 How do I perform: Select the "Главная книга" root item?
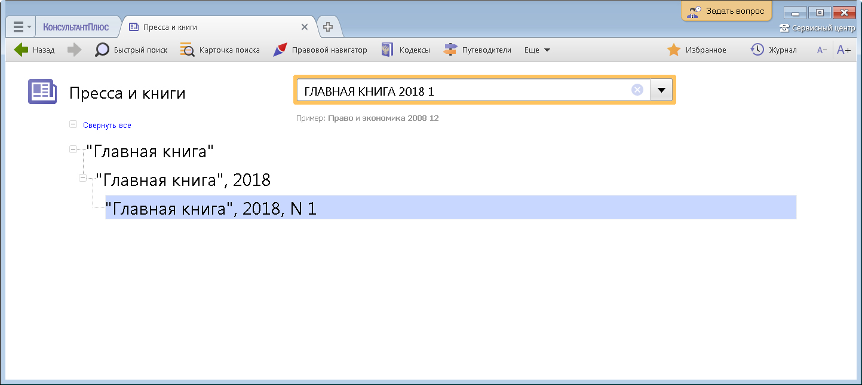click(150, 151)
